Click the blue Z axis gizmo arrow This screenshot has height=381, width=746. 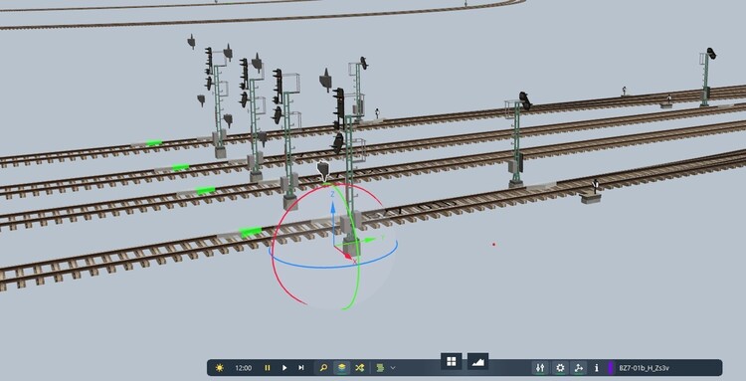[x=333, y=208]
